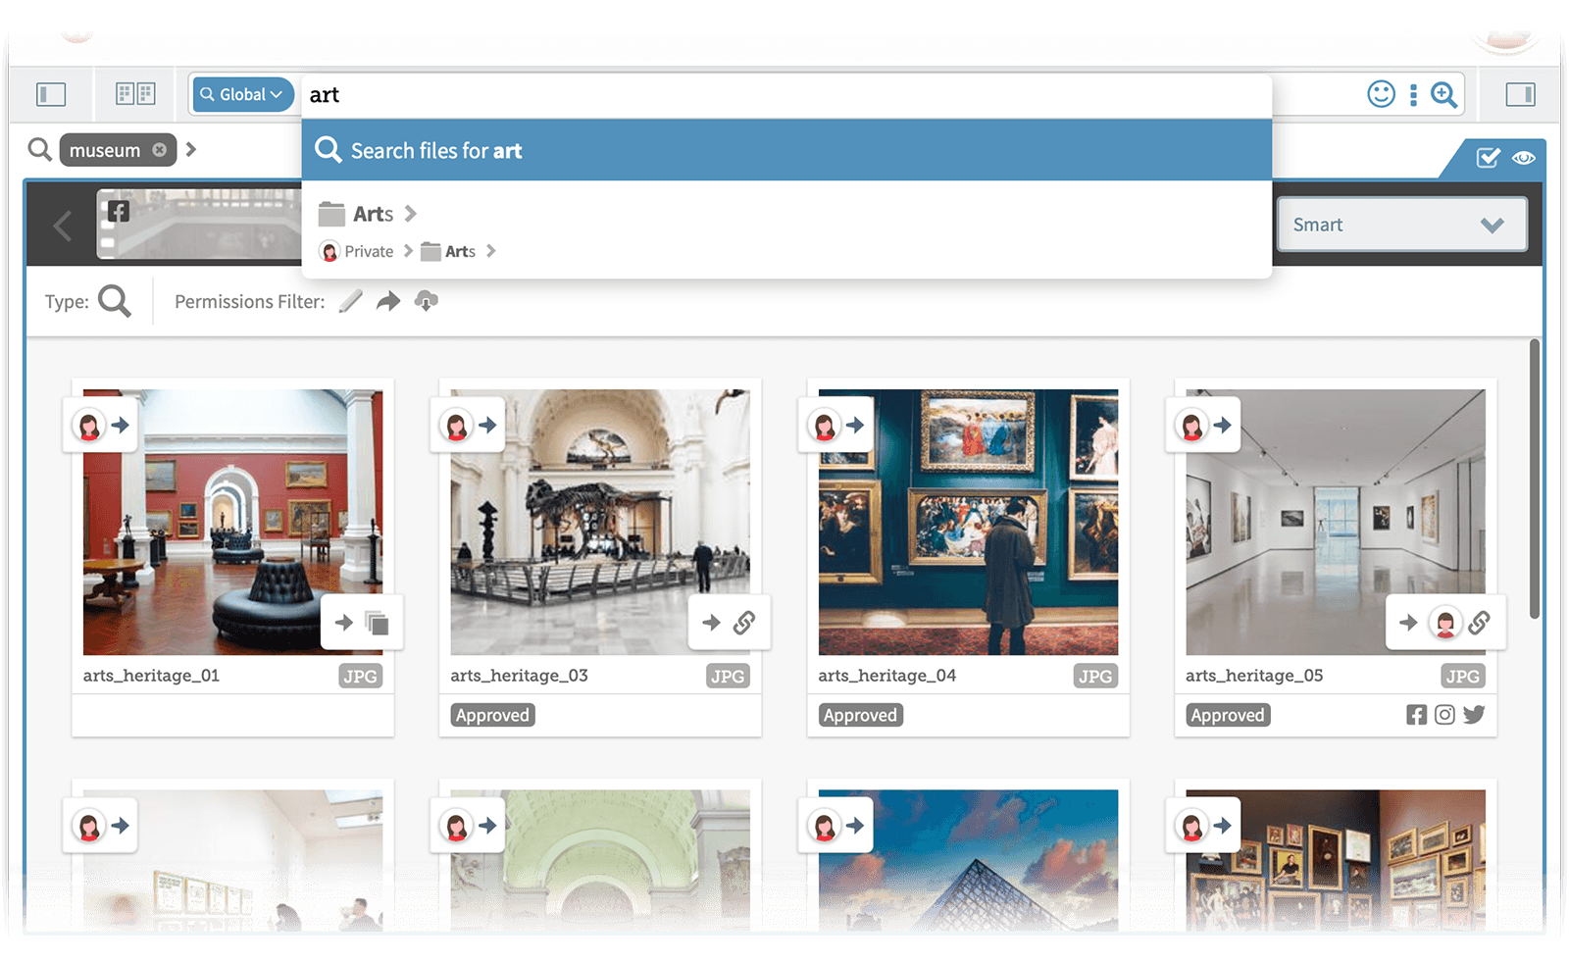Open the Facebook banner thumbnail

point(199,225)
